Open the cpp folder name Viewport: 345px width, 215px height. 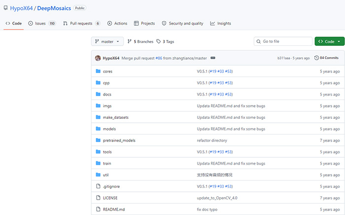[106, 83]
